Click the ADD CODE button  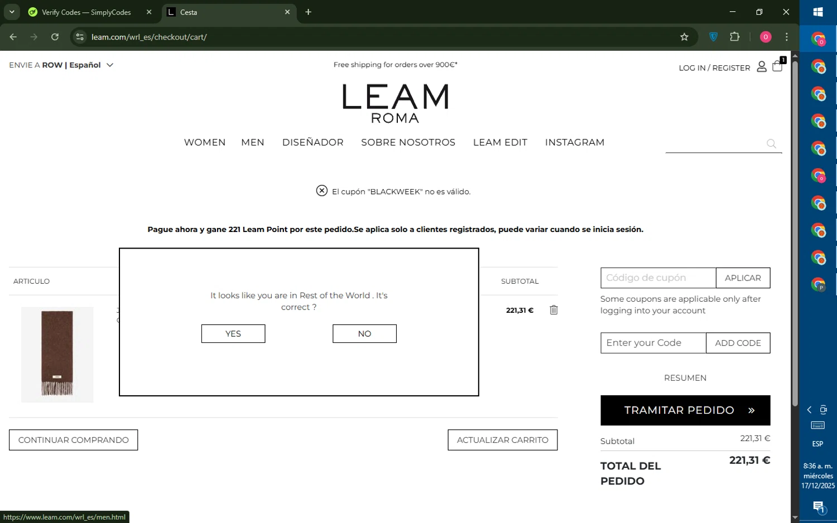738,343
